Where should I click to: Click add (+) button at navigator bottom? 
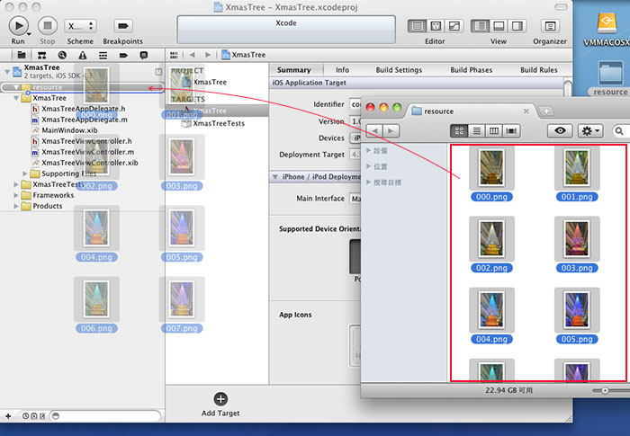click(8, 416)
